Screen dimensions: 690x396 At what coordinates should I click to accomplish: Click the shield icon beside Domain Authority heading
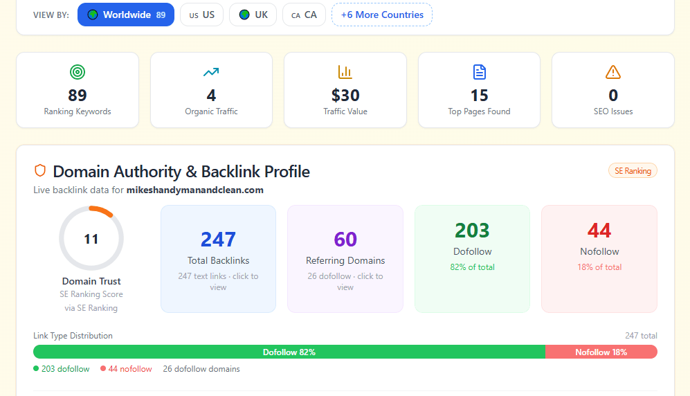tap(40, 171)
